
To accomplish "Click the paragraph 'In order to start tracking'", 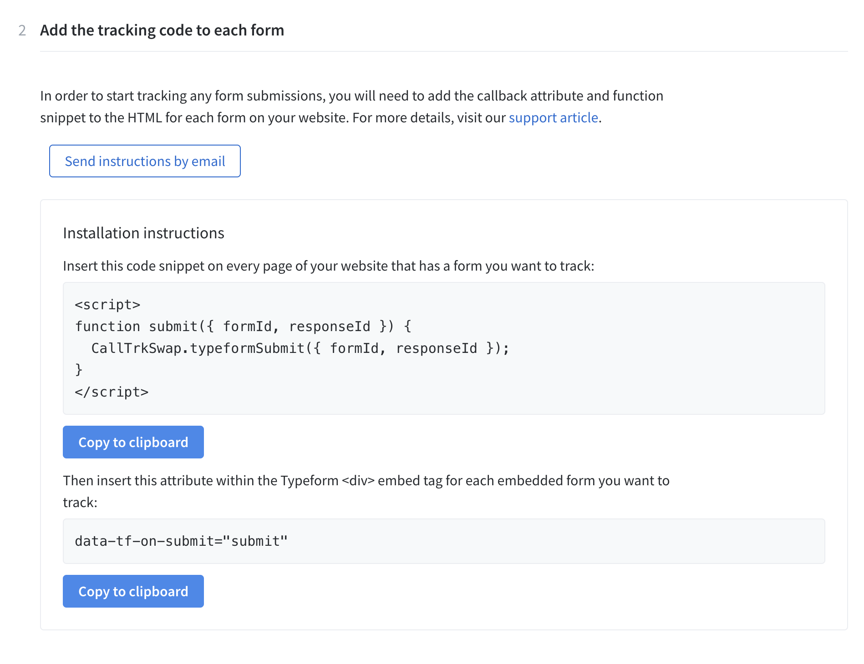I will pyautogui.click(x=351, y=106).
